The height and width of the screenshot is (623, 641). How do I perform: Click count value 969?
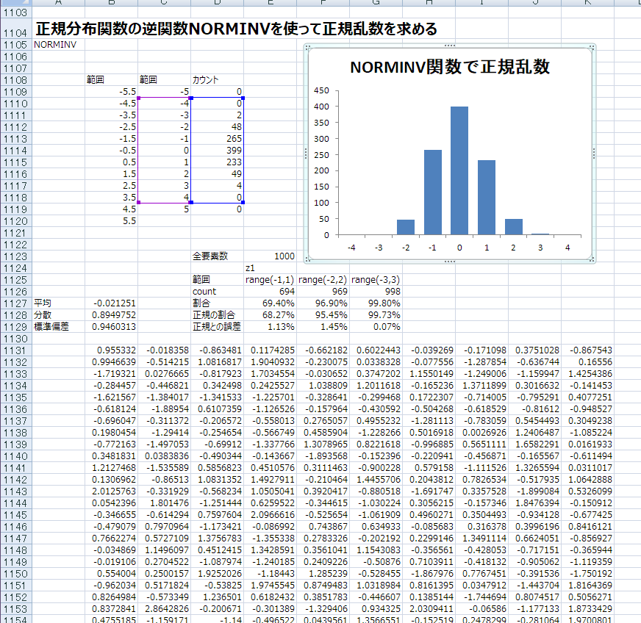(323, 292)
